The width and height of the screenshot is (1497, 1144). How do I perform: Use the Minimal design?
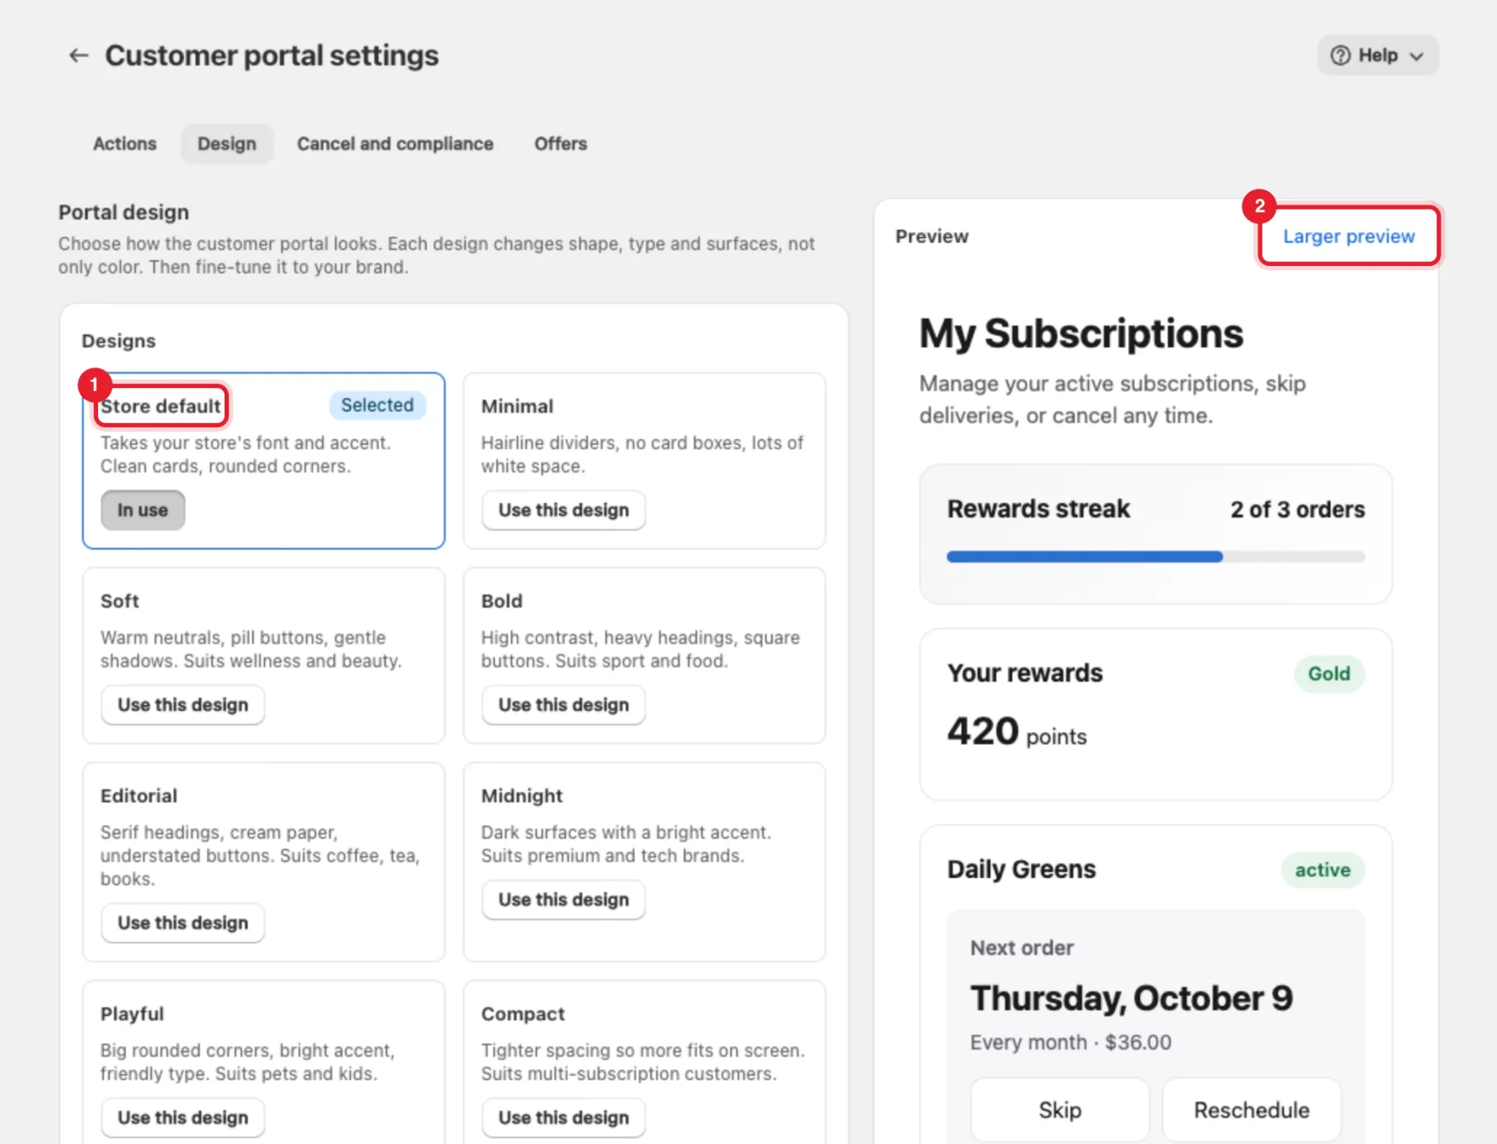pyautogui.click(x=563, y=510)
